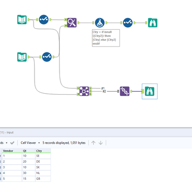192x183 pixels.
Task: Click the Select tool after the lower Text Input
Action: (x=47, y=57)
